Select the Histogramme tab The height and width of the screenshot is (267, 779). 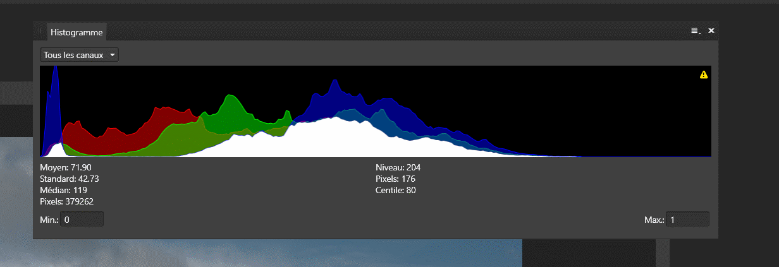[x=77, y=32]
